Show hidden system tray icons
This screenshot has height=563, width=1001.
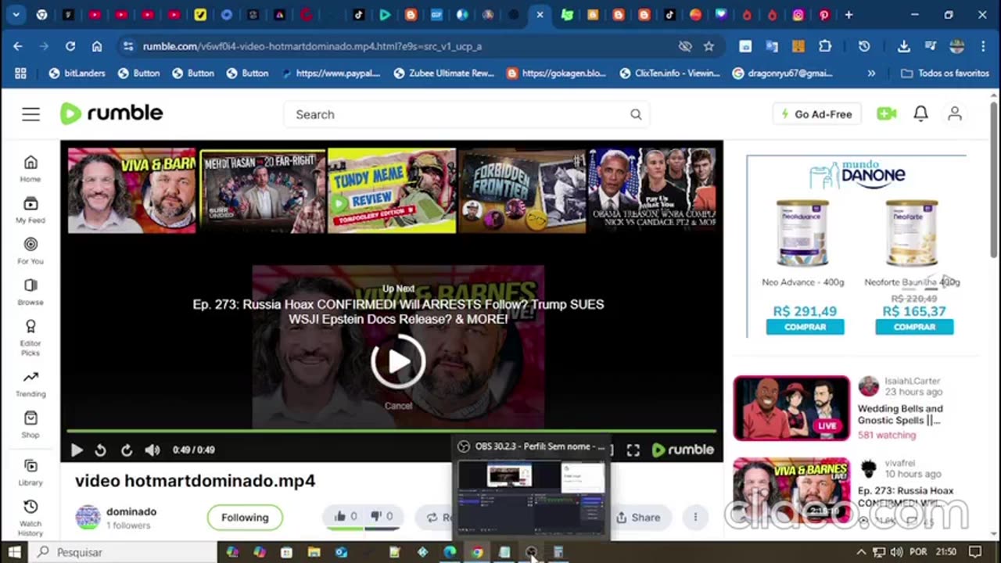click(861, 552)
